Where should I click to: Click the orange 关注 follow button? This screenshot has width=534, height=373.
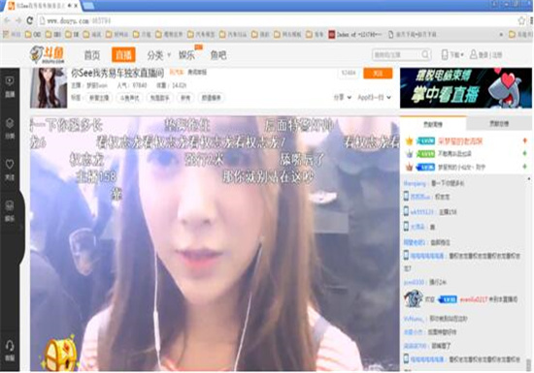(378, 74)
